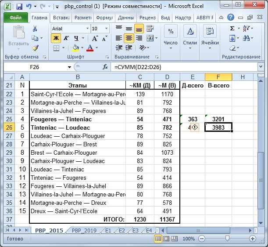Click the 100% zoom level button

click(189, 239)
